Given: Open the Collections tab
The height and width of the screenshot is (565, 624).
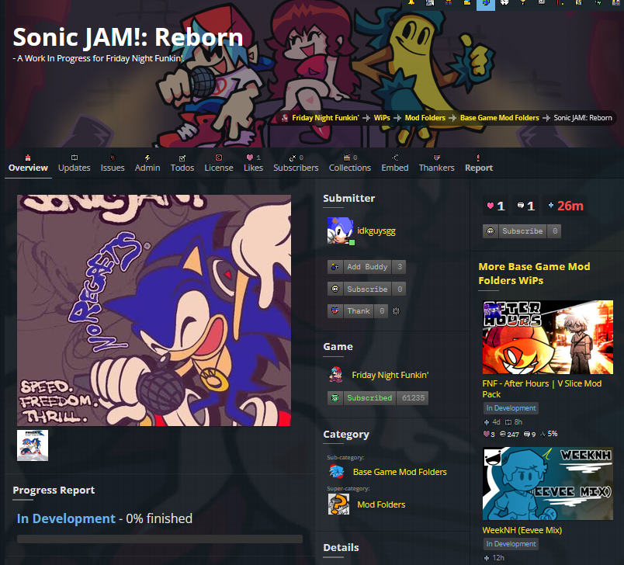Looking at the screenshot, I should pyautogui.click(x=350, y=164).
